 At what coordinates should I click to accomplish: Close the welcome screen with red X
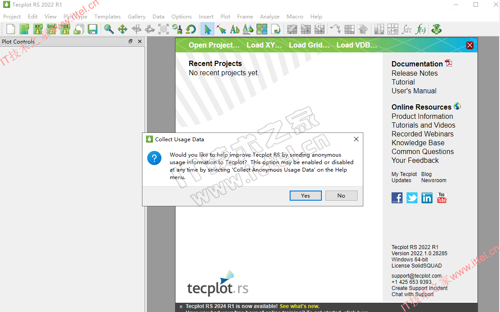[x=470, y=45]
